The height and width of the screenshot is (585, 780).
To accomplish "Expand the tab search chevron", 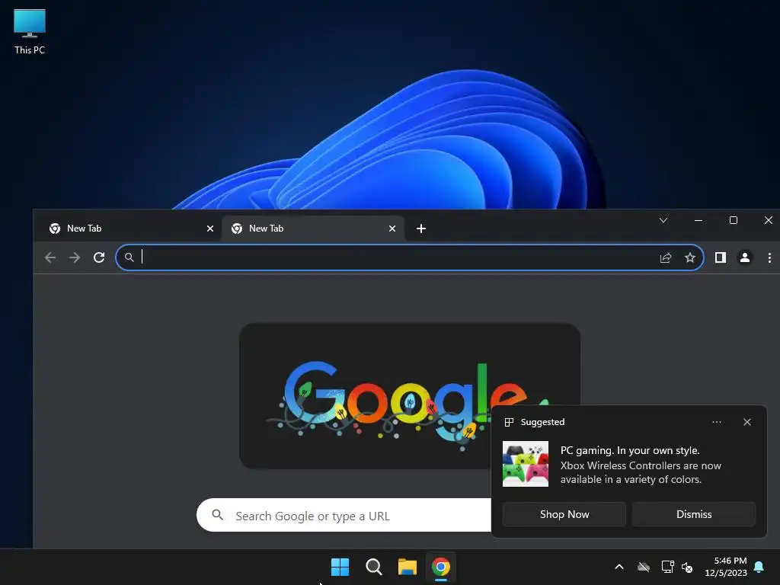I will pos(663,220).
